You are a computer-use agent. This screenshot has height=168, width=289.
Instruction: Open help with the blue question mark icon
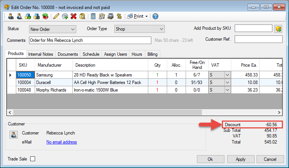click(155, 16)
